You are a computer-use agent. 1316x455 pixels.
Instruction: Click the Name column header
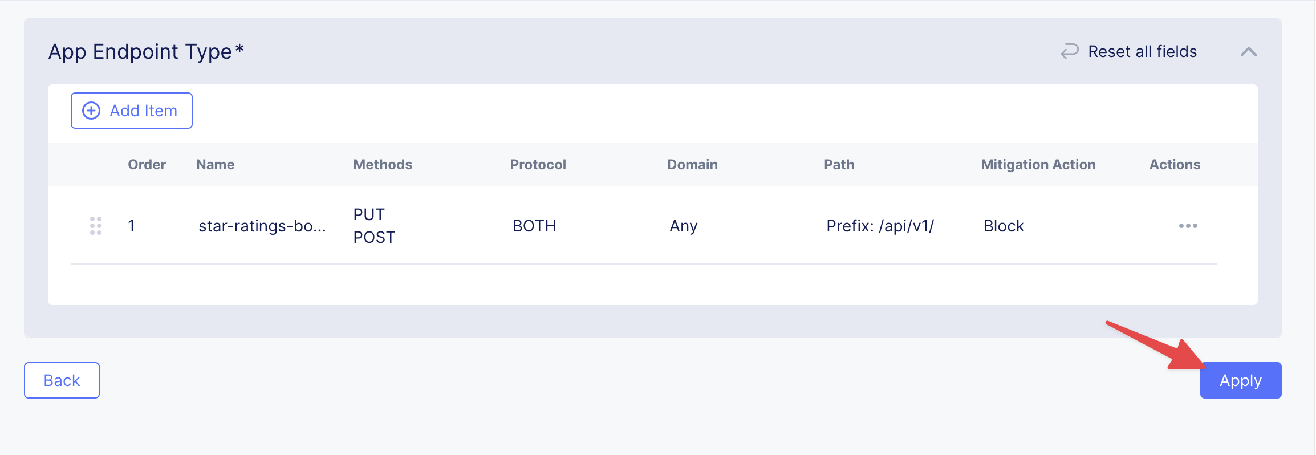(x=215, y=165)
